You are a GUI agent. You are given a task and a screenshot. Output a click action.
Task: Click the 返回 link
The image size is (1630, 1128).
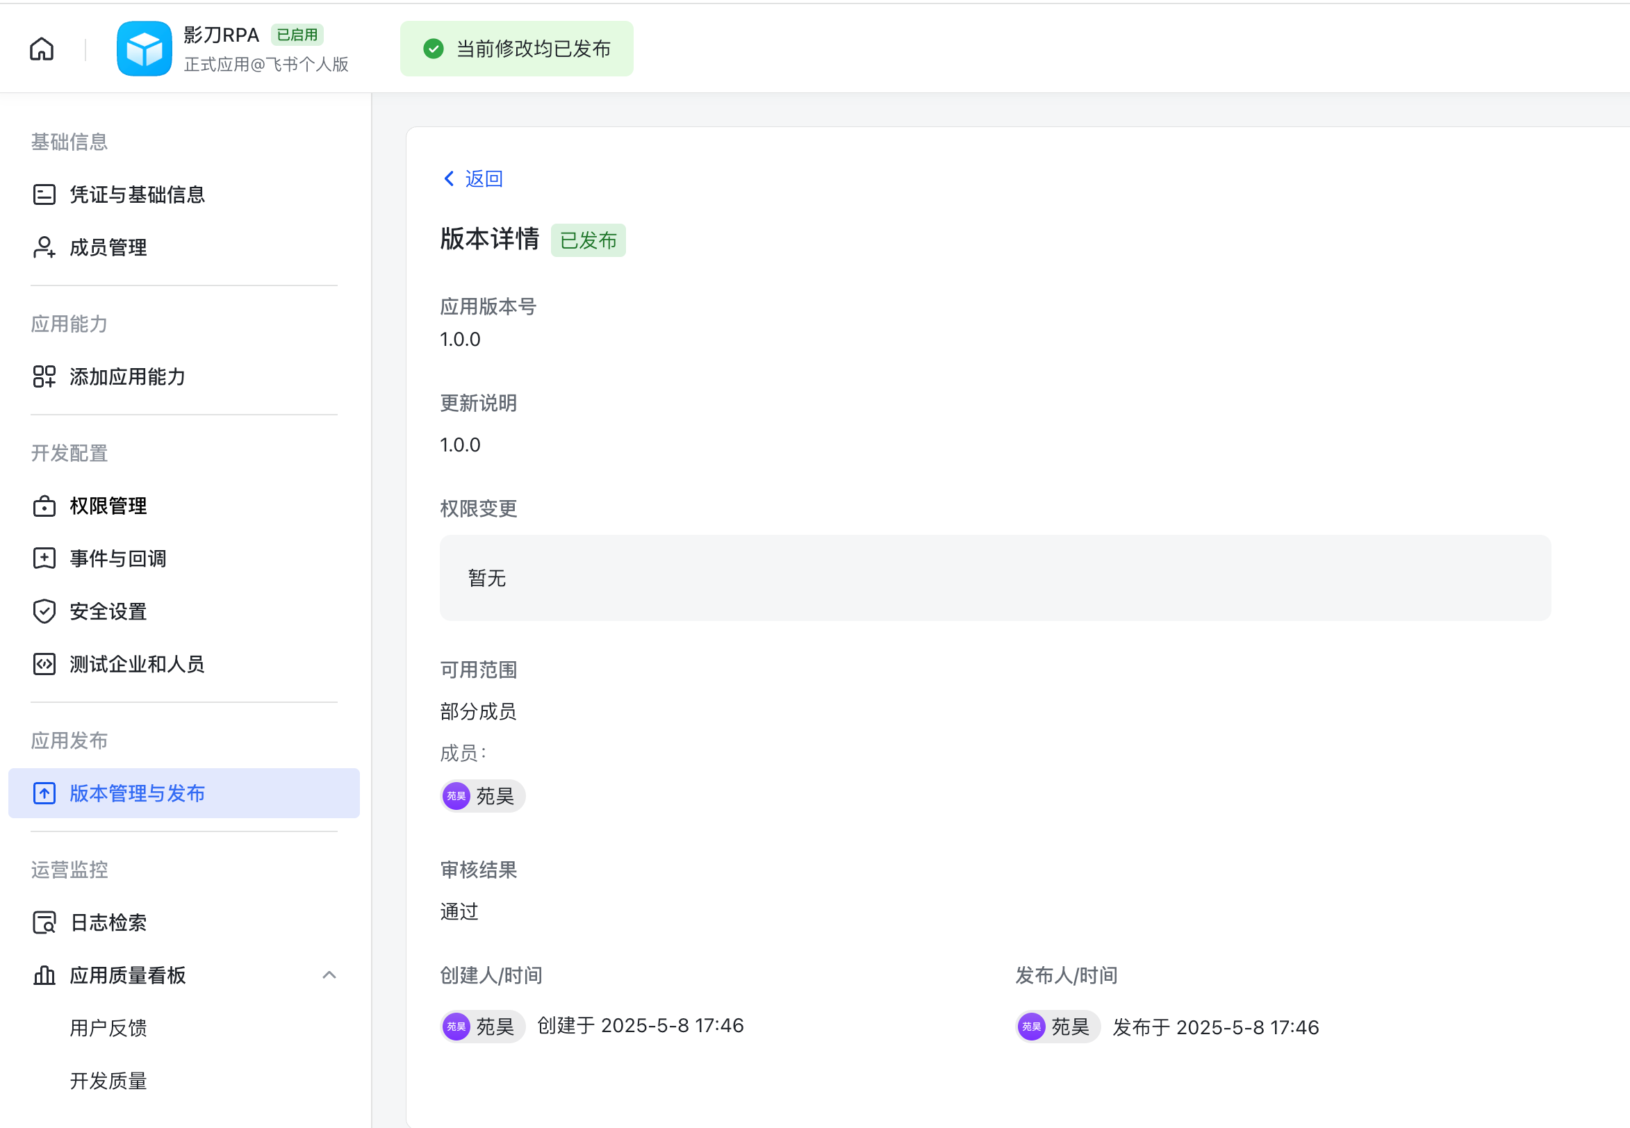tap(484, 179)
